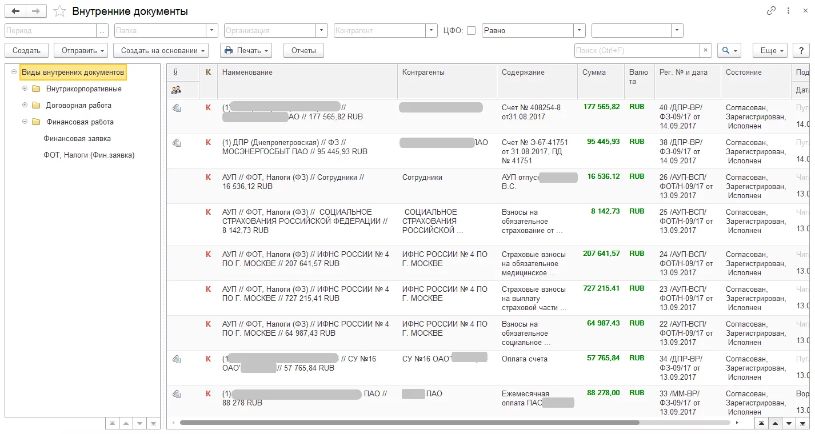Screen dimensions: 815x434
Task: Click the people column header icon
Action: pyautogui.click(x=176, y=89)
